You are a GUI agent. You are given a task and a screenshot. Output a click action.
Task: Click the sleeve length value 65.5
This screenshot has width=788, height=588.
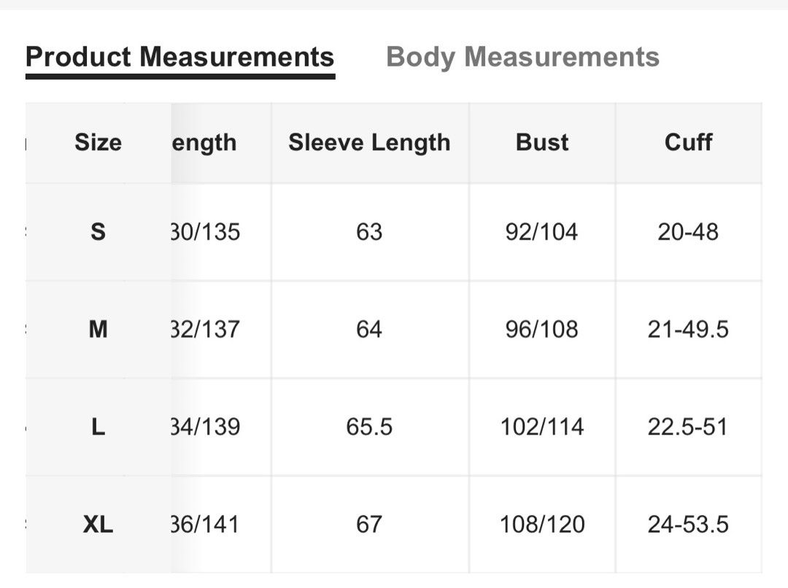tap(369, 427)
